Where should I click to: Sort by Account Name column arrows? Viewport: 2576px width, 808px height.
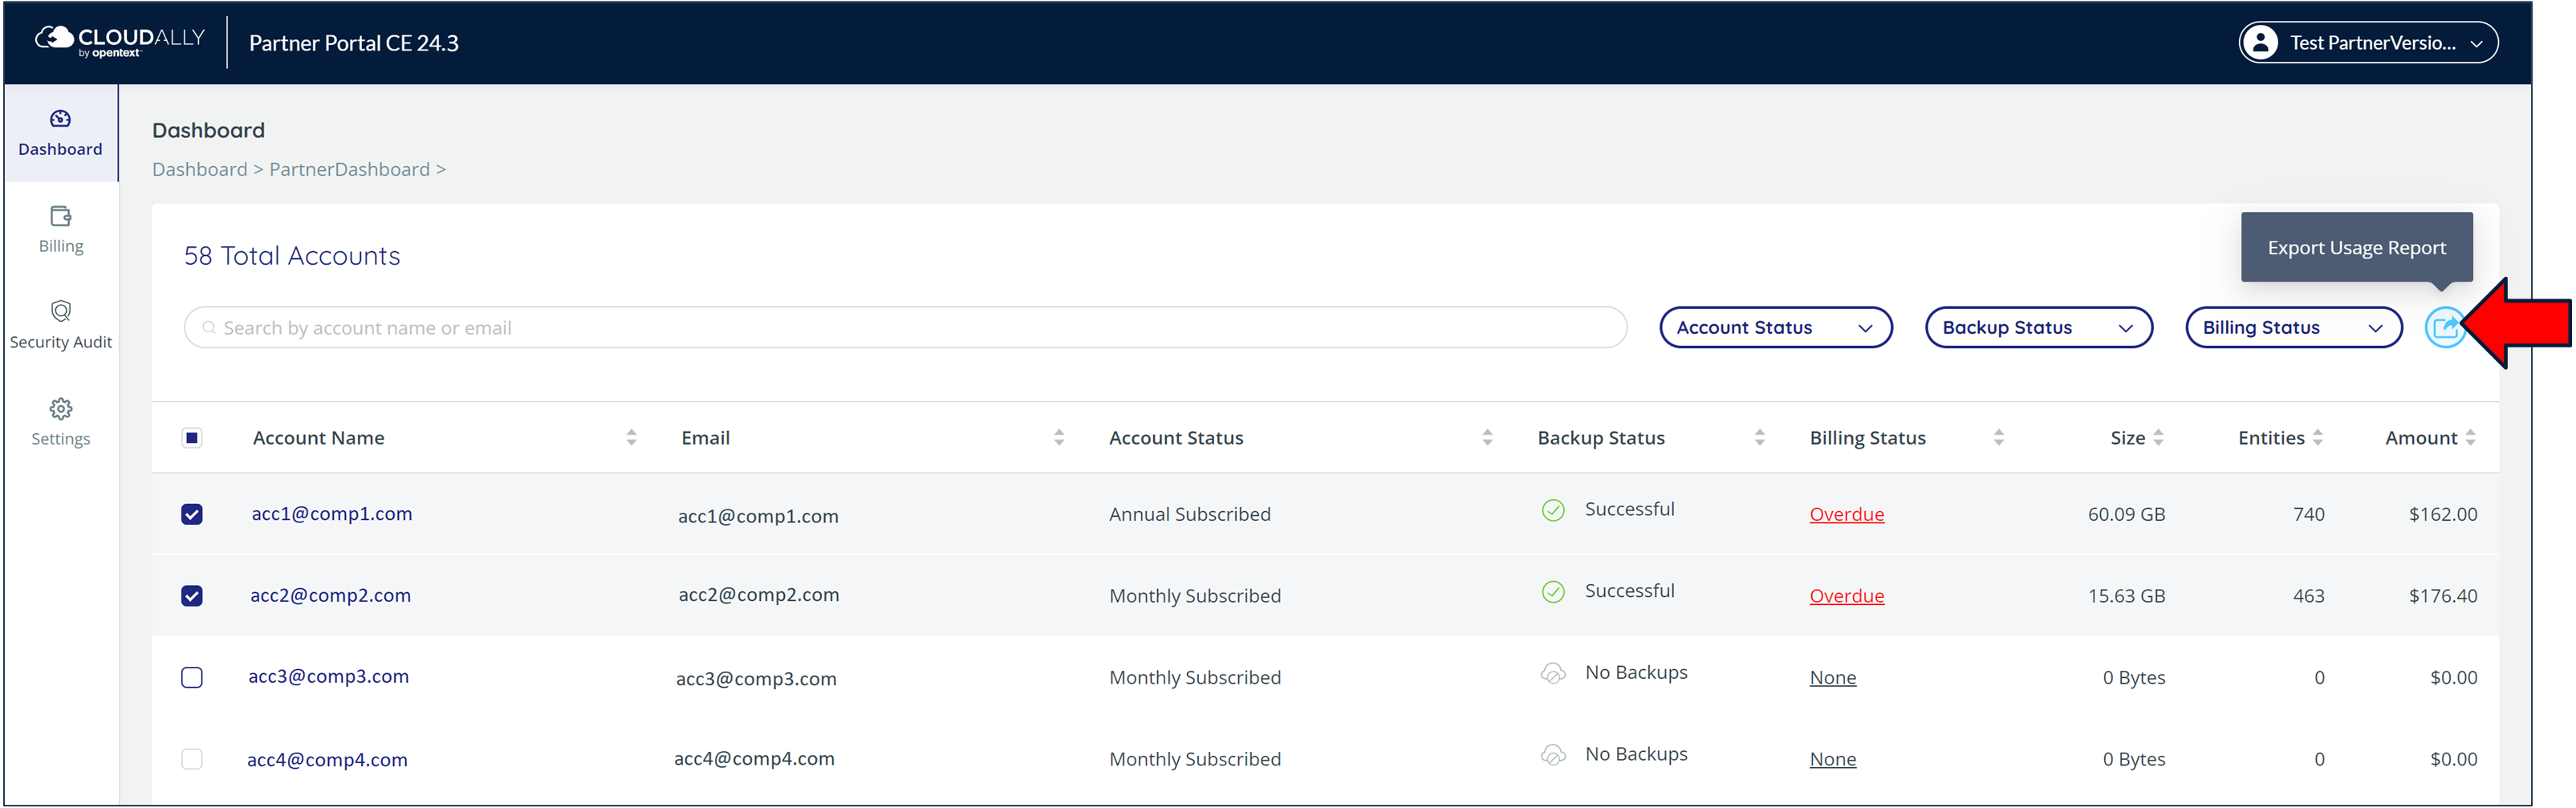(x=631, y=438)
